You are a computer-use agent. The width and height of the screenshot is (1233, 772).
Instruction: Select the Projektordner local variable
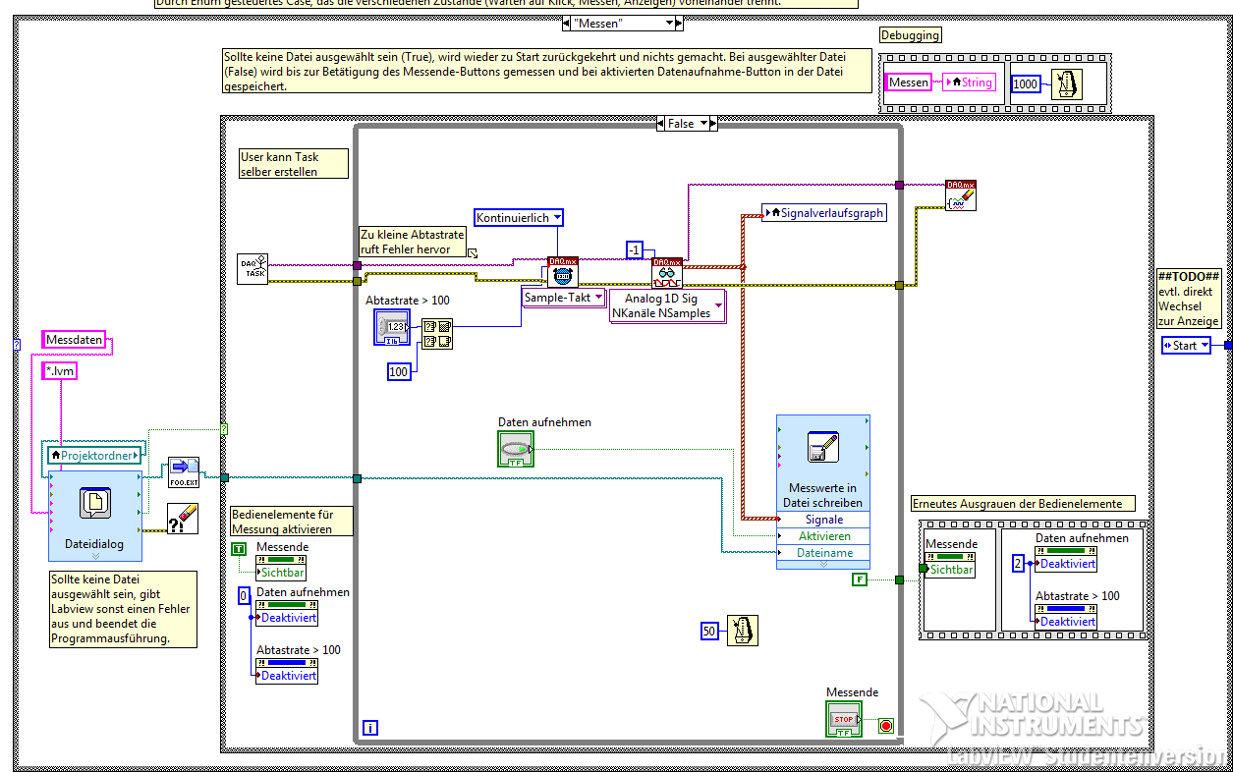click(95, 455)
